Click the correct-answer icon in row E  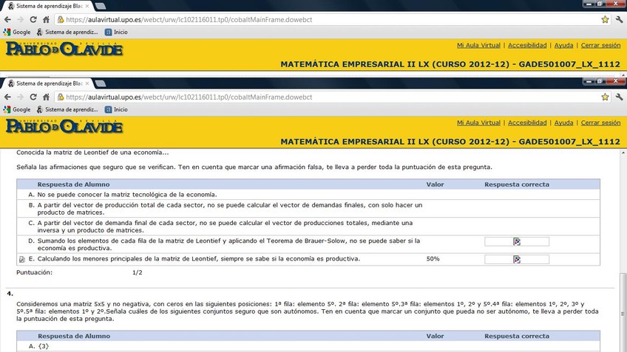[517, 259]
